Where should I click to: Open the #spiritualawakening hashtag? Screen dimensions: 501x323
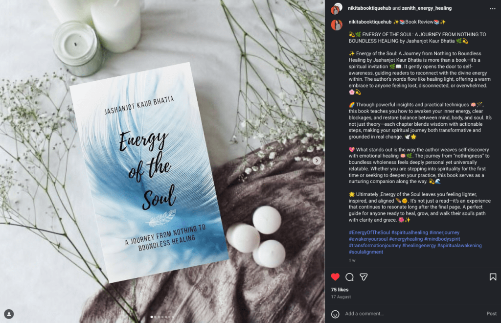pyautogui.click(x=459, y=245)
